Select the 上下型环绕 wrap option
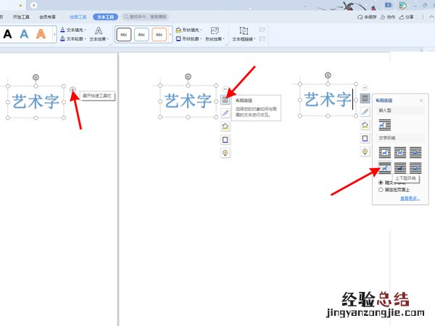 point(383,168)
